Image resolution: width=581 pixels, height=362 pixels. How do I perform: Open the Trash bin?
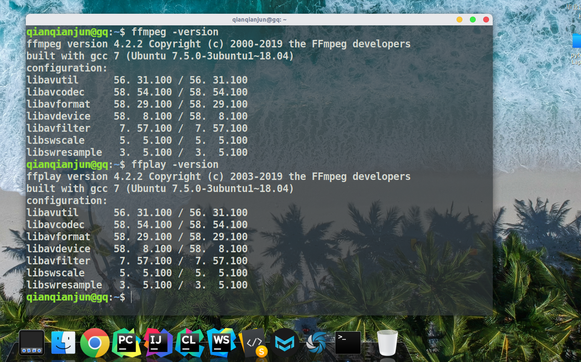[387, 342]
